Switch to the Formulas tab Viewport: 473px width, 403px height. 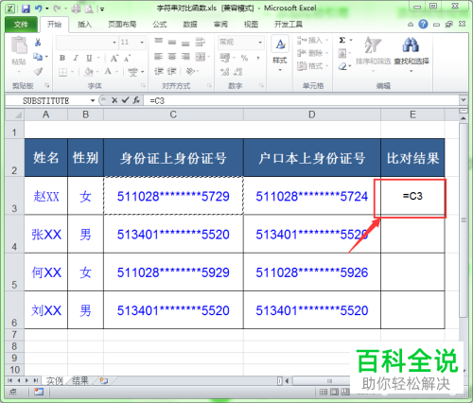tap(160, 25)
